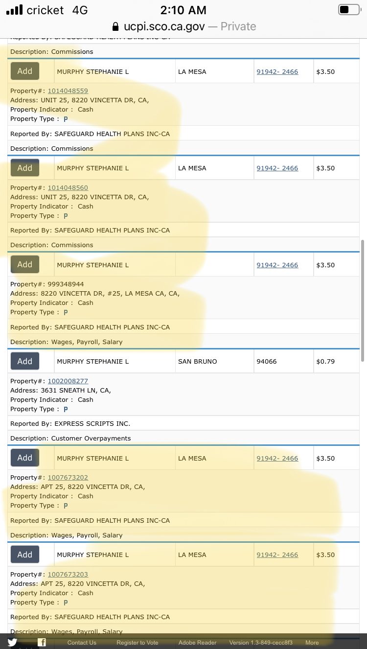Select Description: Customer Overpayments text
This screenshot has width=367, height=649.
[x=70, y=439]
